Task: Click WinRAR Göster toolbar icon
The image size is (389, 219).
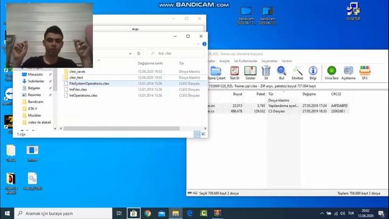Action: click(x=250, y=73)
